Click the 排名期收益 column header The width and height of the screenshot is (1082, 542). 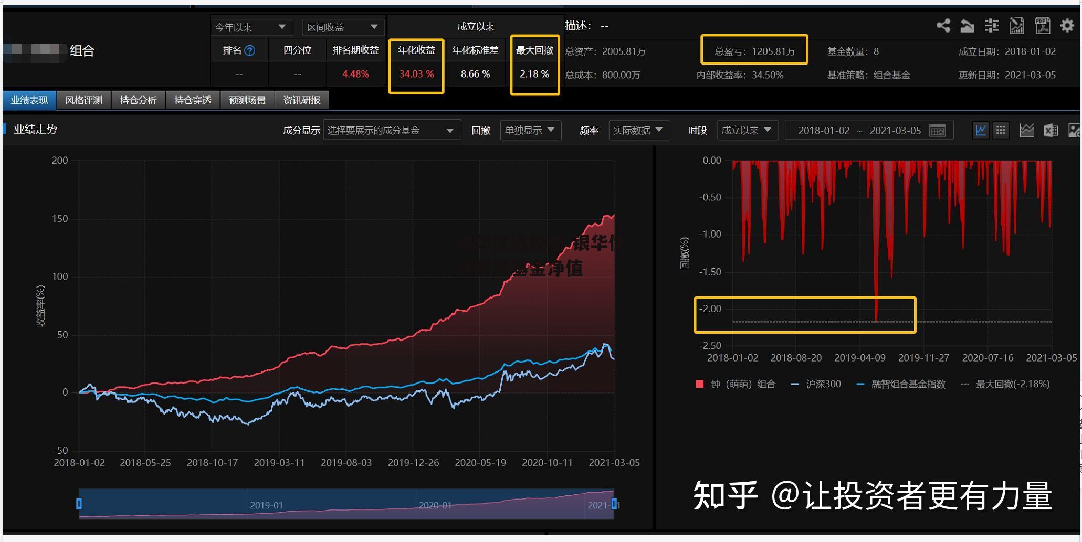(355, 50)
